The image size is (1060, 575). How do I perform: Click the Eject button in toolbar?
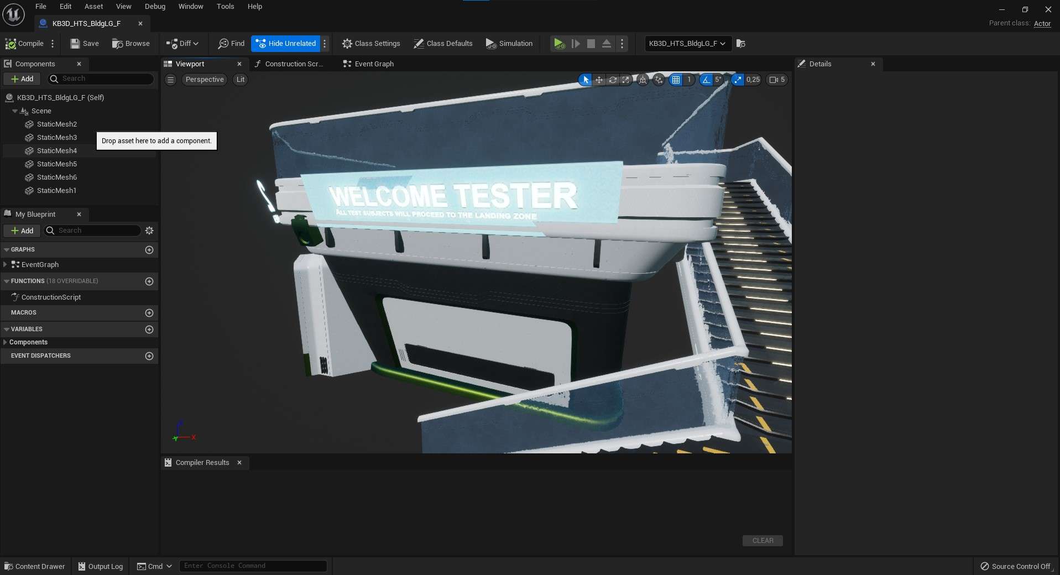tap(607, 44)
